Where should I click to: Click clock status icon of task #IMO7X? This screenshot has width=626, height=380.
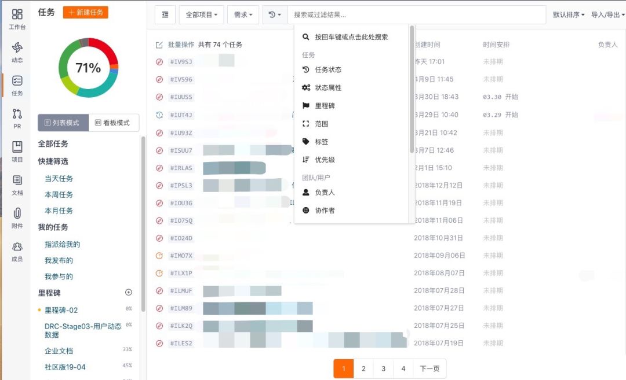[159, 256]
